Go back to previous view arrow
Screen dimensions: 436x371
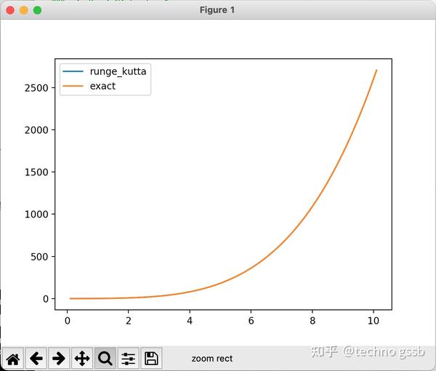click(36, 358)
